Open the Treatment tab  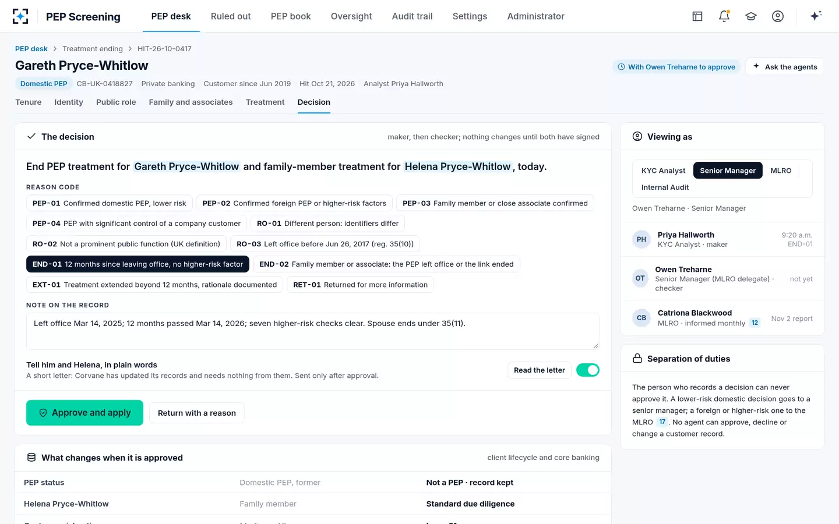coord(265,102)
